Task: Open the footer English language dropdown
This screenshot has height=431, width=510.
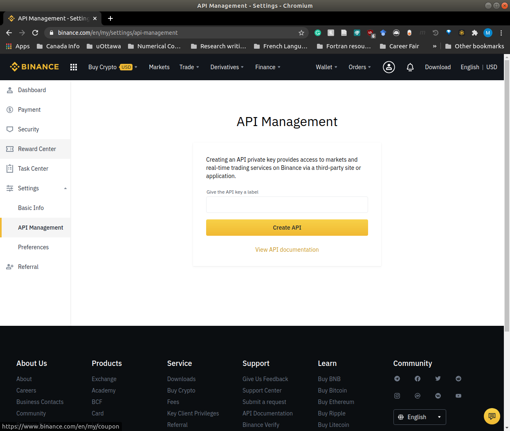Action: pos(420,417)
